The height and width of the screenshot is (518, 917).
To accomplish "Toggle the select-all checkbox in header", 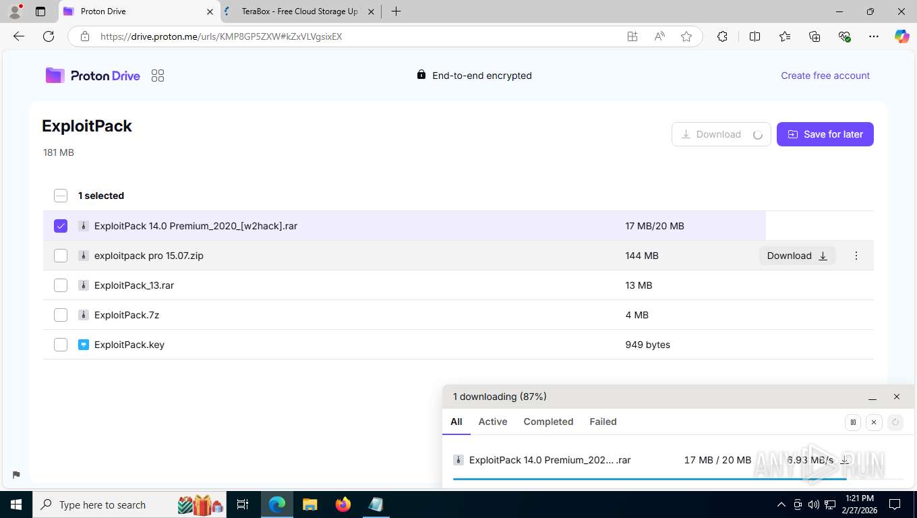I will [x=61, y=196].
